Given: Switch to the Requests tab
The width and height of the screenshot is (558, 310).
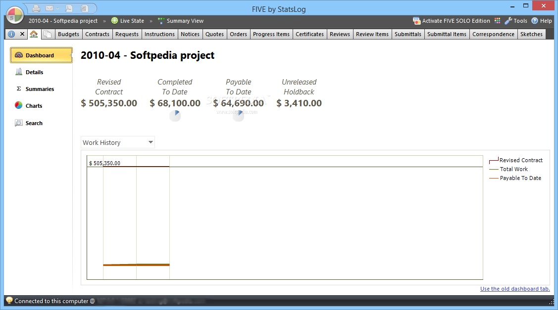Looking at the screenshot, I should coord(127,34).
